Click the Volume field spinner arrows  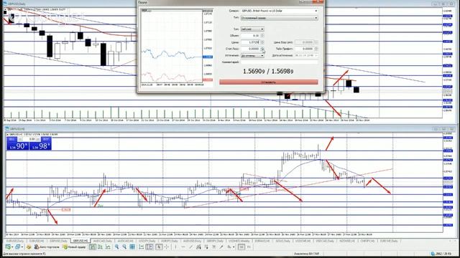262,36
